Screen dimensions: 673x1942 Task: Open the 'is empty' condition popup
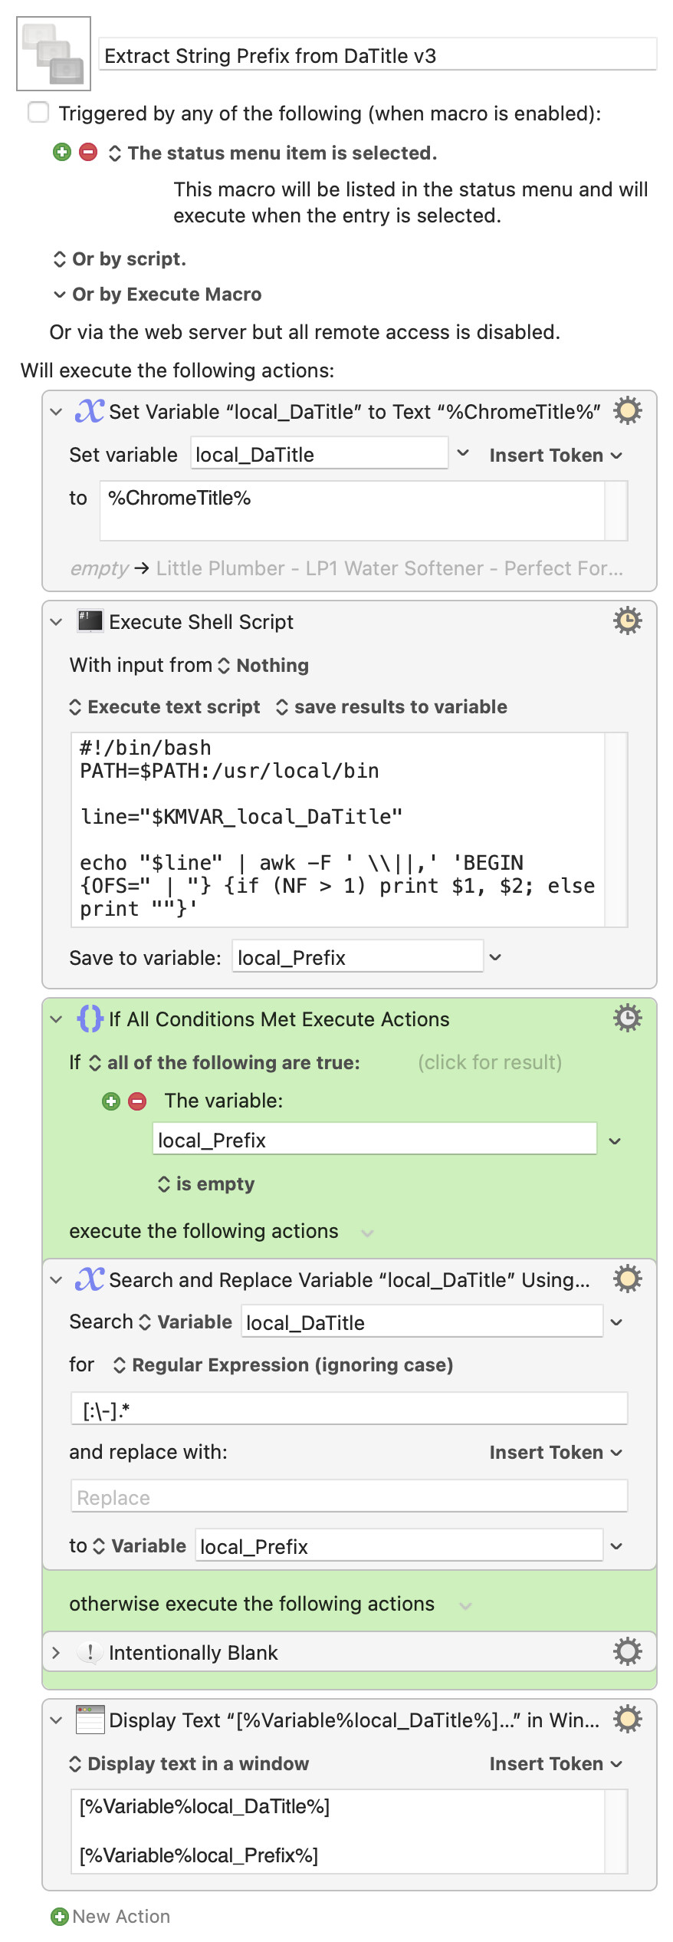pyautogui.click(x=206, y=1184)
